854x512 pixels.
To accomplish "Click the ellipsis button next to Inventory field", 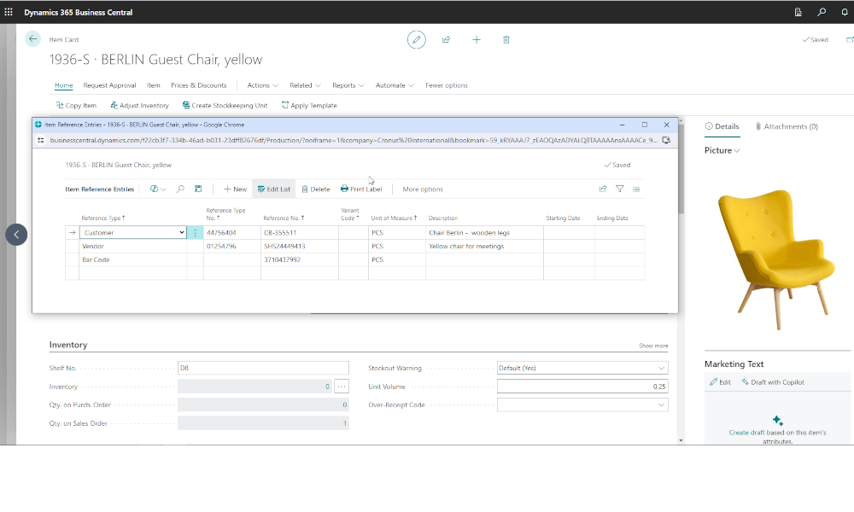I will click(x=342, y=387).
